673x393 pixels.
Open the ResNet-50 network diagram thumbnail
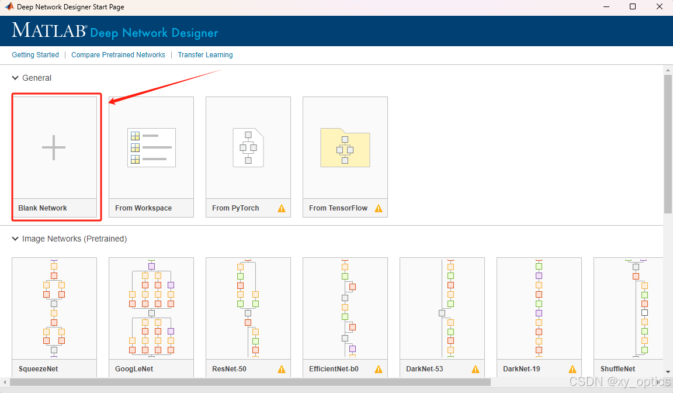(x=248, y=308)
